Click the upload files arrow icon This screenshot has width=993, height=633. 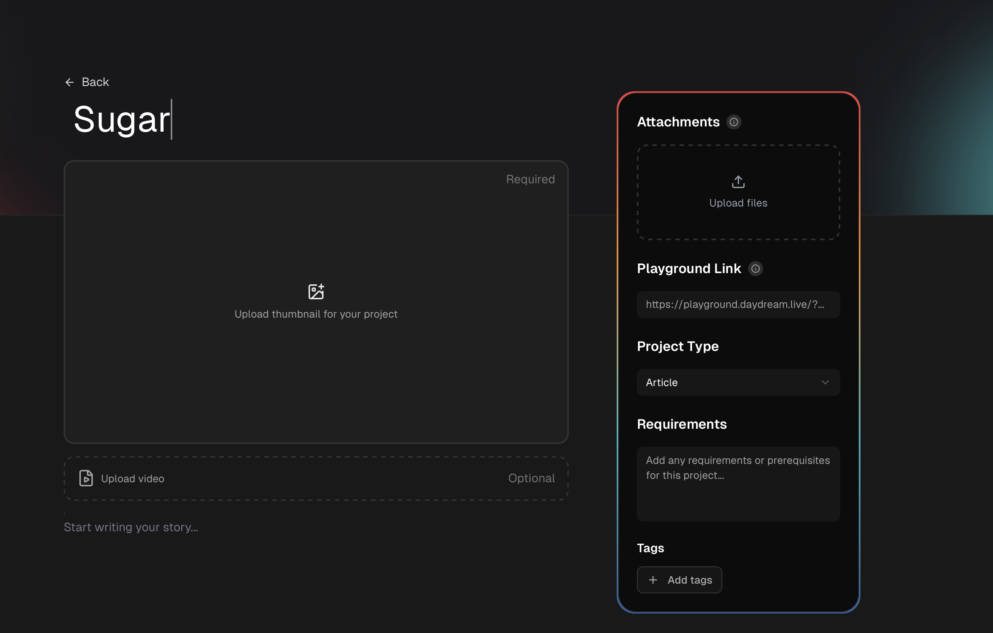click(x=738, y=182)
